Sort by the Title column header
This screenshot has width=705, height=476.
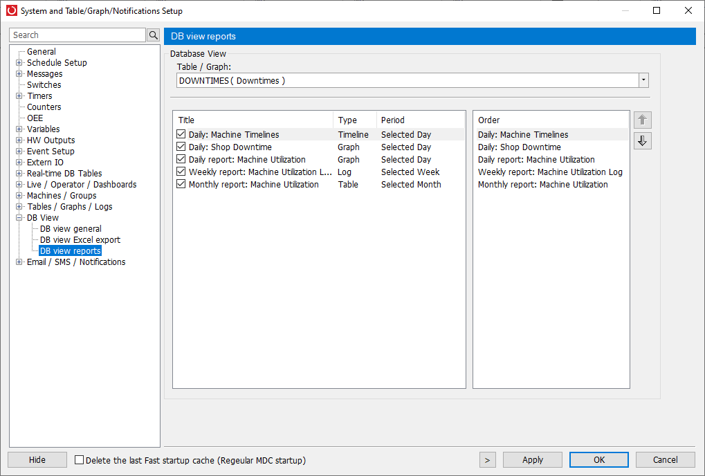click(x=253, y=120)
